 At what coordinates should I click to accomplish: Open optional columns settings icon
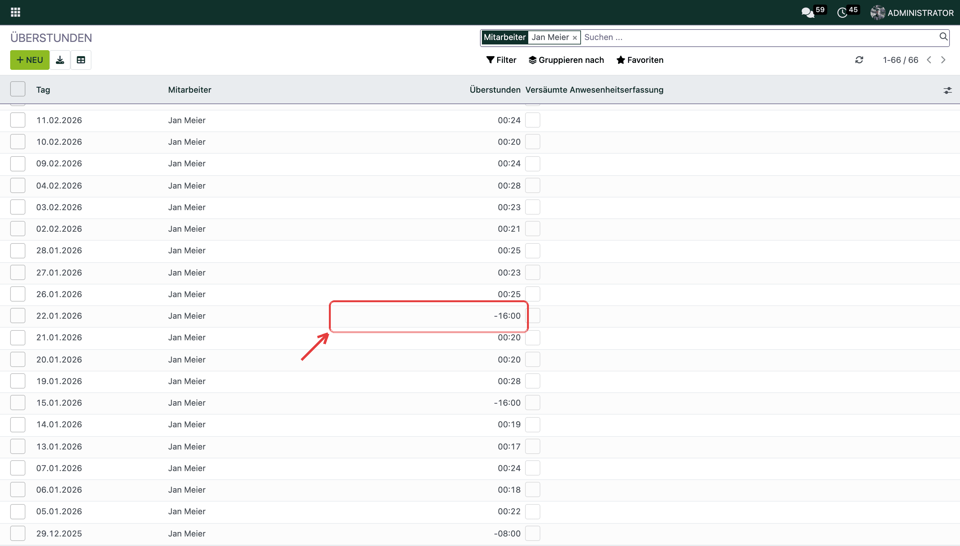(948, 90)
